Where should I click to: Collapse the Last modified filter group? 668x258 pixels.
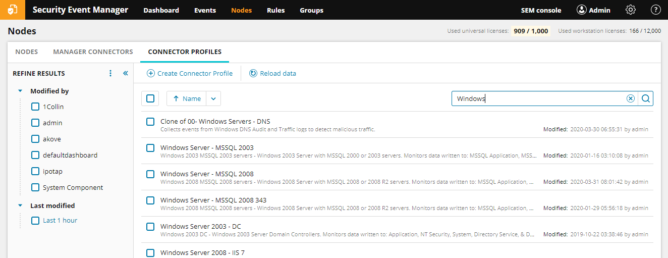click(x=20, y=205)
